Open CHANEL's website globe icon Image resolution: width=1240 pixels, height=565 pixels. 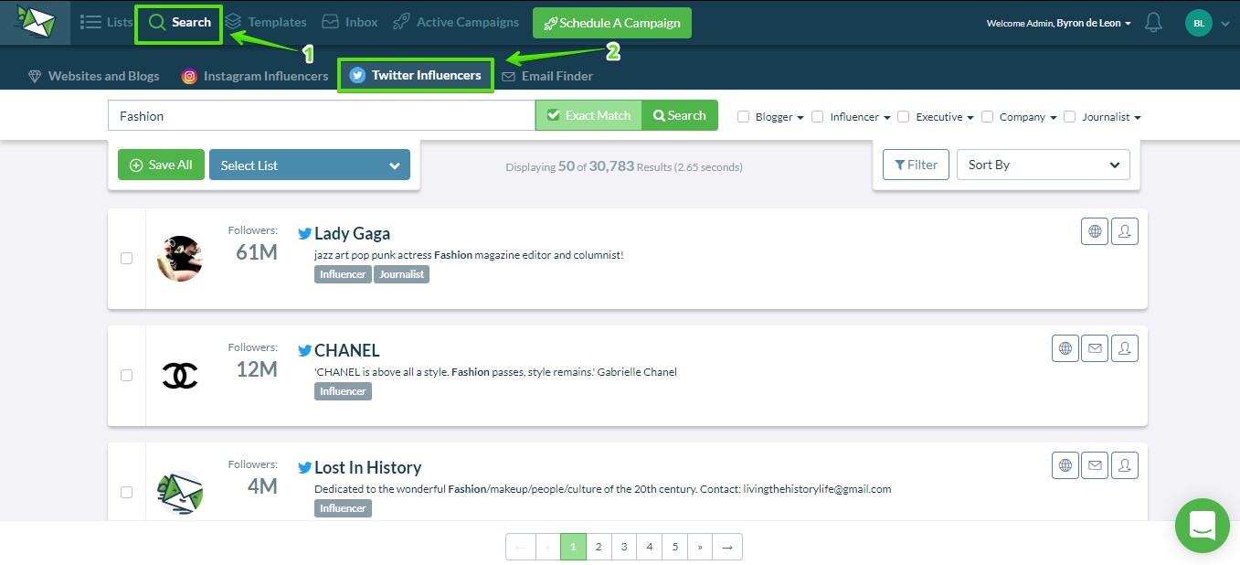pyautogui.click(x=1065, y=348)
